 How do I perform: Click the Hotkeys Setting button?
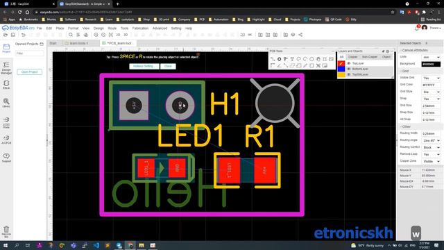coord(144,66)
